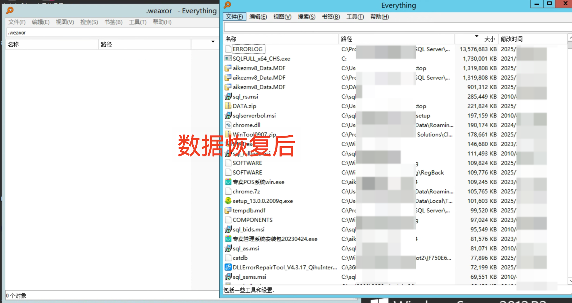Sort by 大小 column header

[x=477, y=39]
